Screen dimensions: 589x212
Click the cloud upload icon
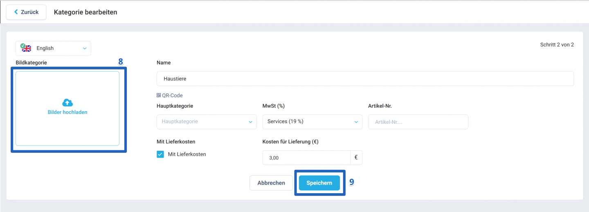pos(67,103)
